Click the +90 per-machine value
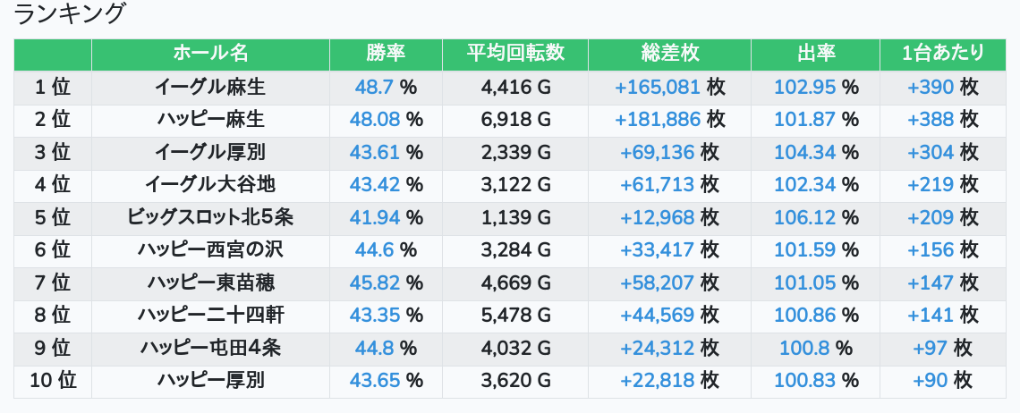Screen dimensions: 1020x413 (931, 380)
